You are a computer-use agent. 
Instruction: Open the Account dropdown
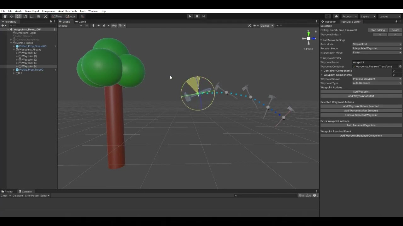pos(349,16)
